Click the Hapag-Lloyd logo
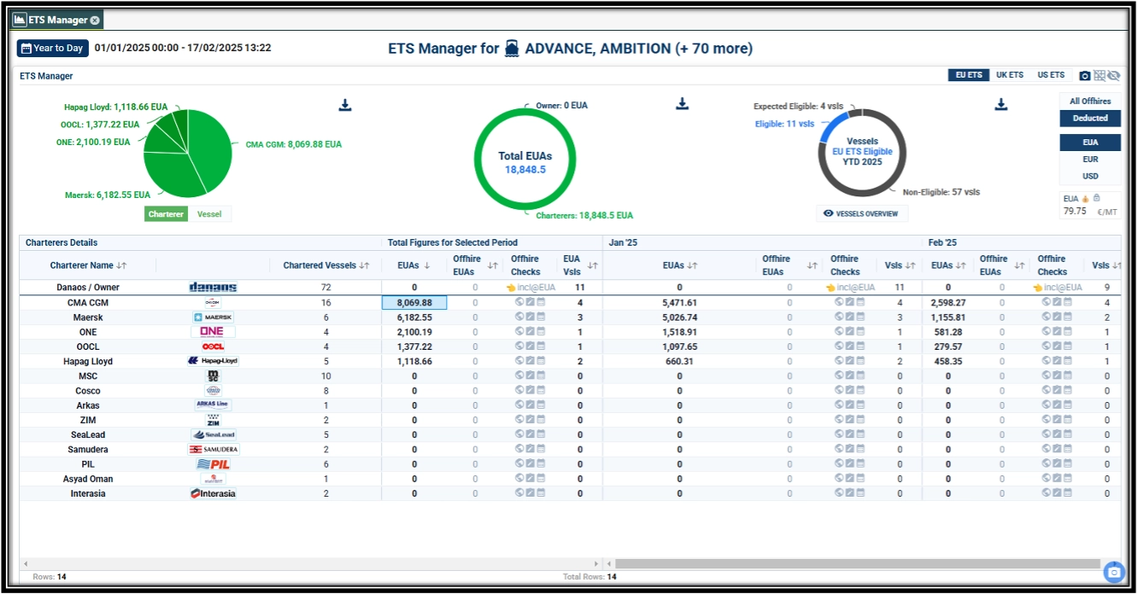Screen dimensions: 1138x594 click(213, 361)
